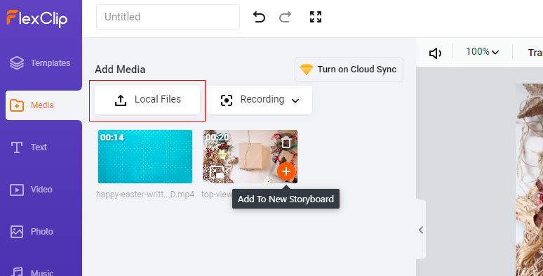
Task: Undo the last action
Action: click(x=259, y=17)
